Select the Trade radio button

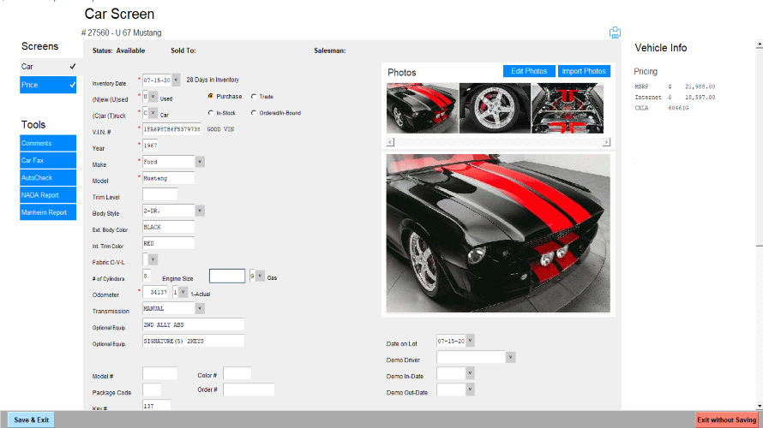[254, 97]
